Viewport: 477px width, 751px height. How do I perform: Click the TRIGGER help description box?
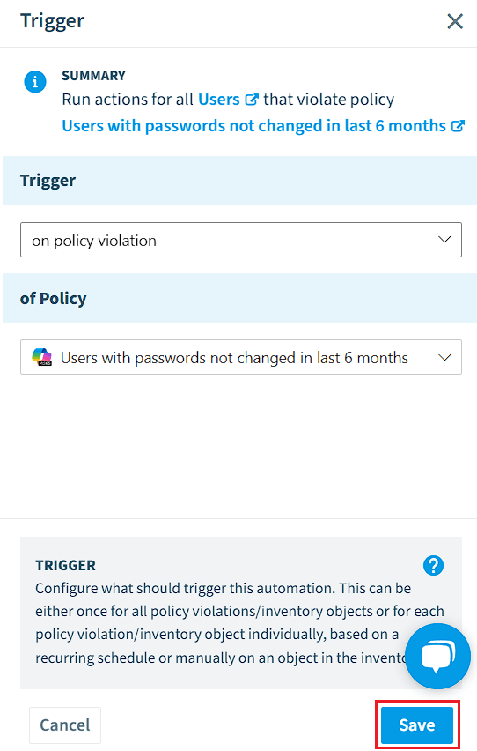(240, 613)
